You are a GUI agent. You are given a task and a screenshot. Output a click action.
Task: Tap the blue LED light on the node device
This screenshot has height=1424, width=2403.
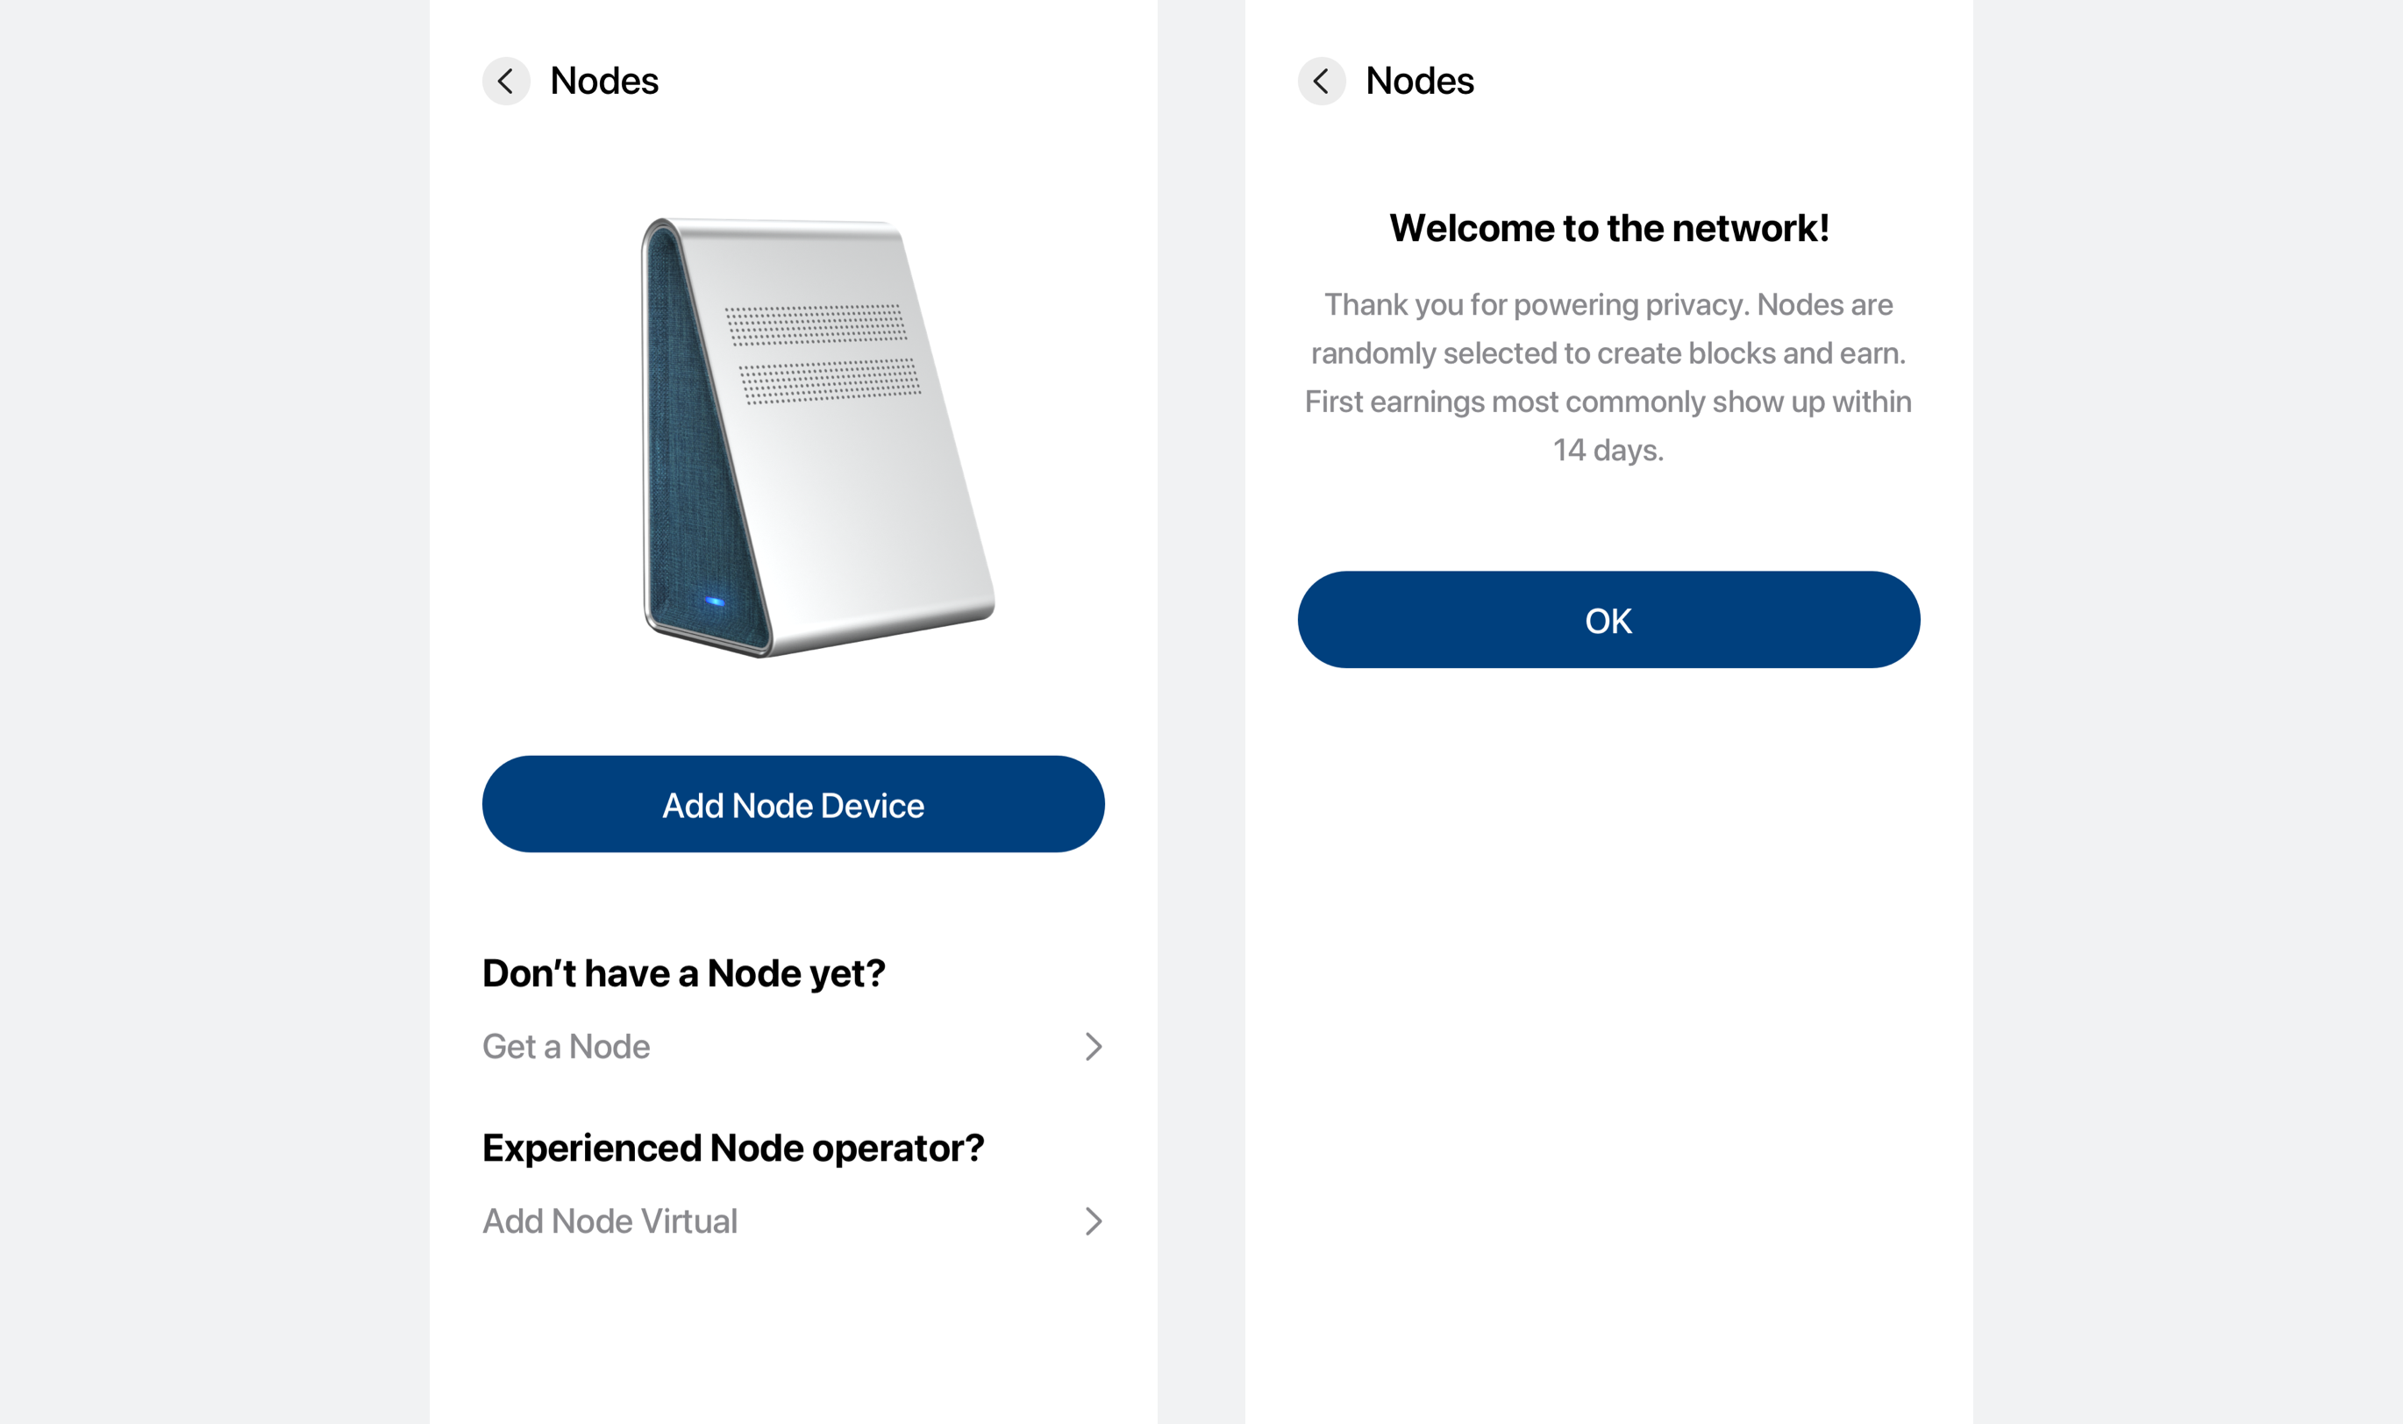tap(715, 602)
